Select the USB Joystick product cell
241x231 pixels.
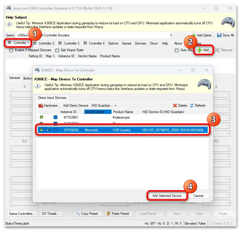pos(122,130)
